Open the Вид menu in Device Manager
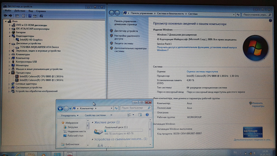This screenshot has width=277, height=156. [x=30, y=11]
